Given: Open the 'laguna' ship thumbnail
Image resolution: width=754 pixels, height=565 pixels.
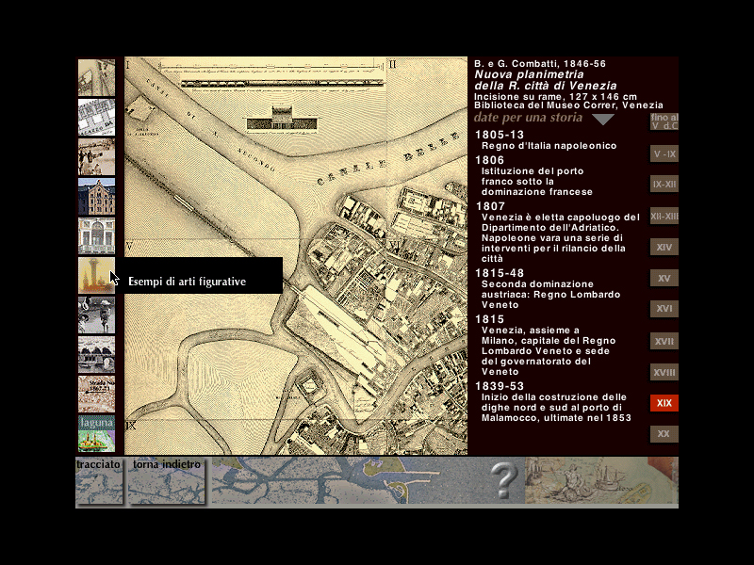Looking at the screenshot, I should tap(97, 433).
